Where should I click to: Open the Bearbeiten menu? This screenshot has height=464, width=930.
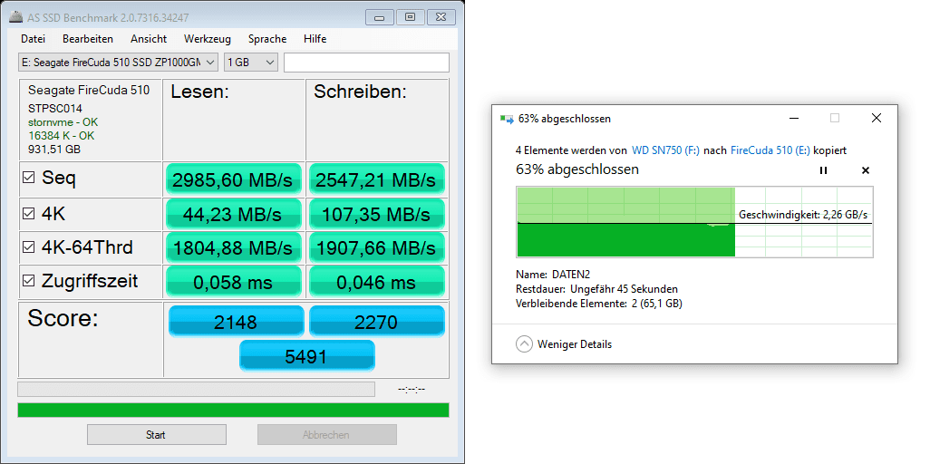pos(88,39)
